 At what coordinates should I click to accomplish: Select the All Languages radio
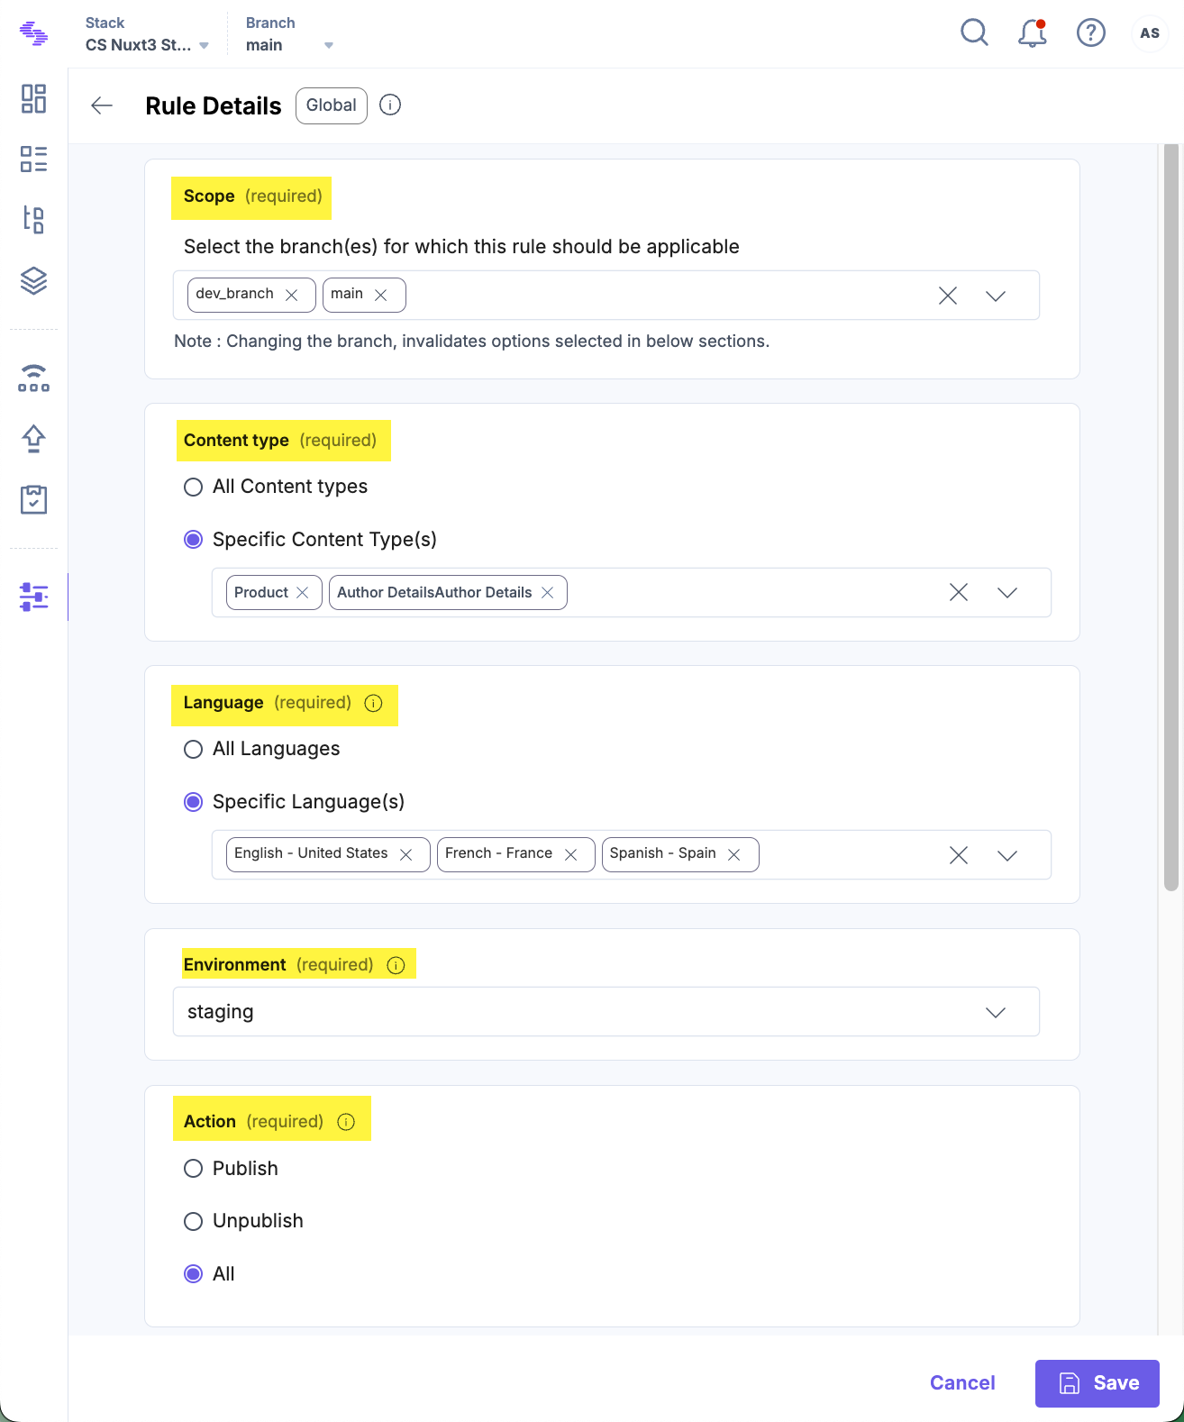pyautogui.click(x=193, y=750)
